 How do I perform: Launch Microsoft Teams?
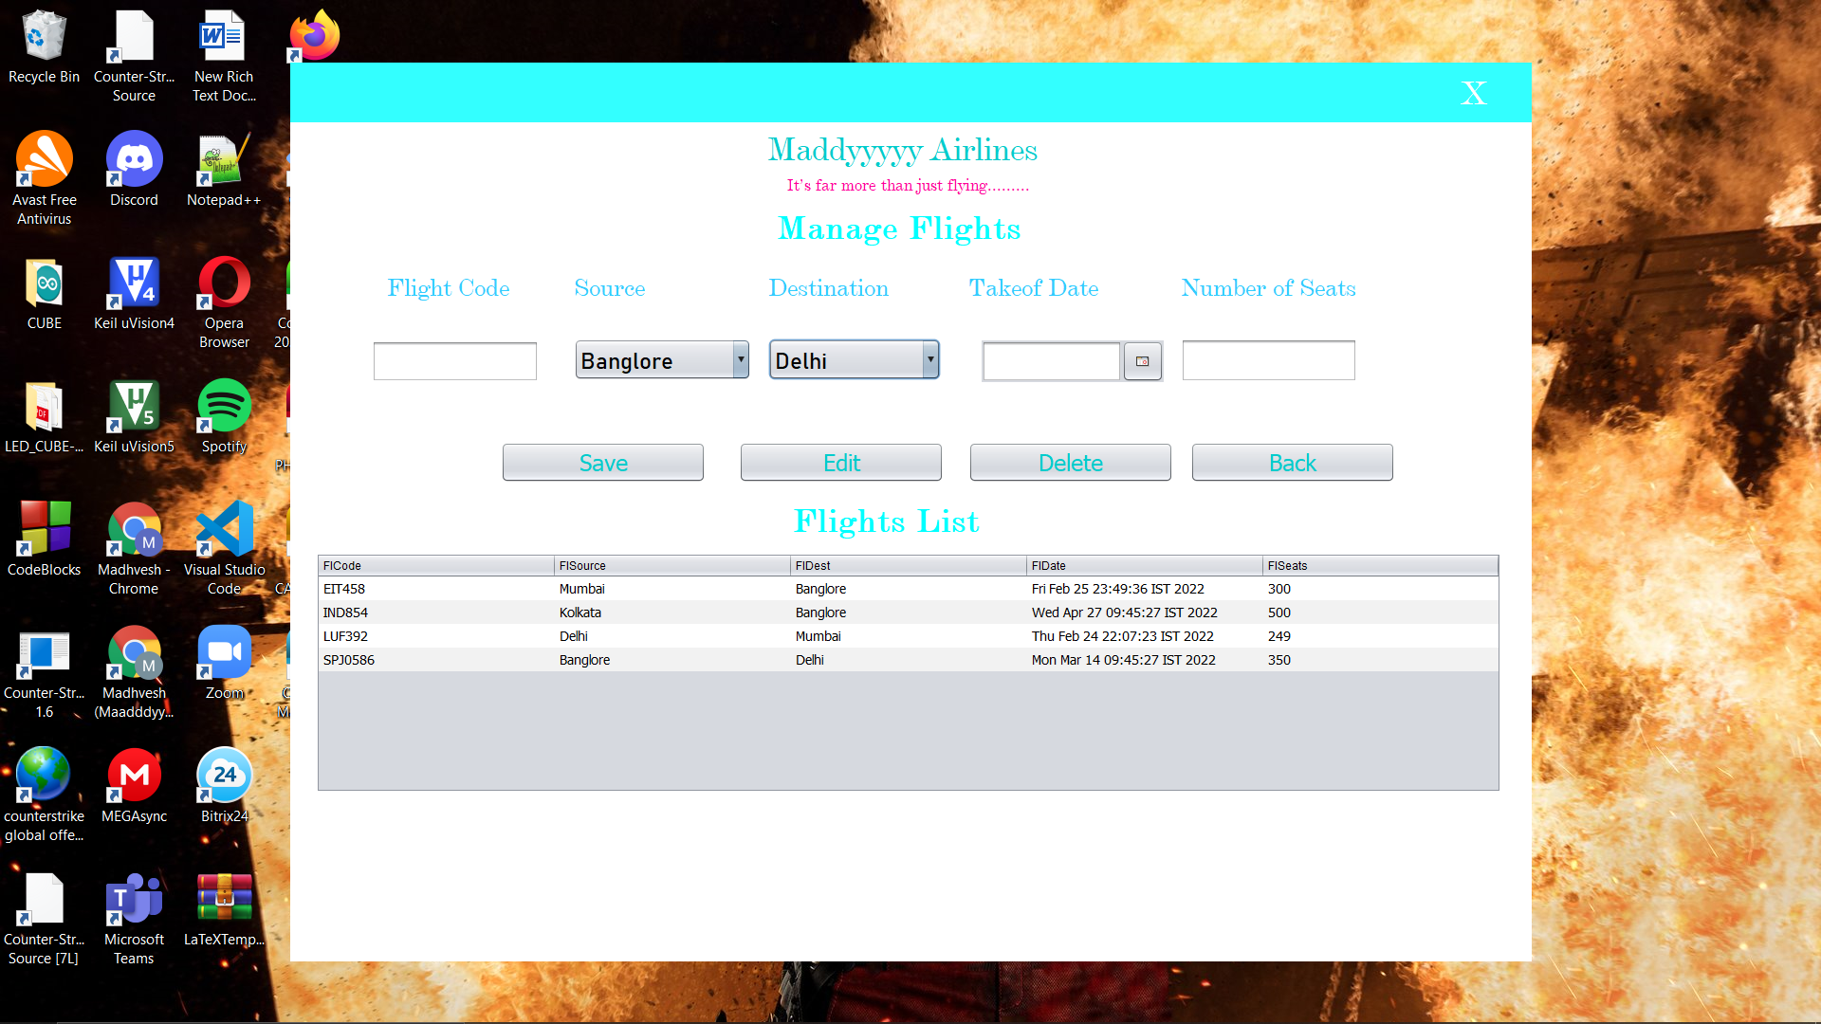click(134, 897)
